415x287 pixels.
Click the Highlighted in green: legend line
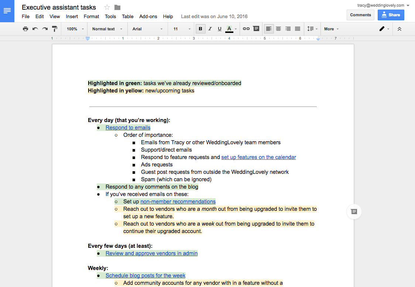(x=164, y=83)
